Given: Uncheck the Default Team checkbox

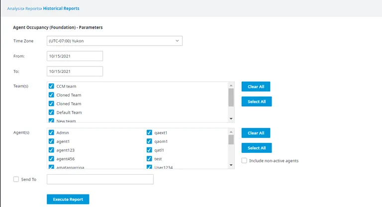Looking at the screenshot, I should pos(51,112).
